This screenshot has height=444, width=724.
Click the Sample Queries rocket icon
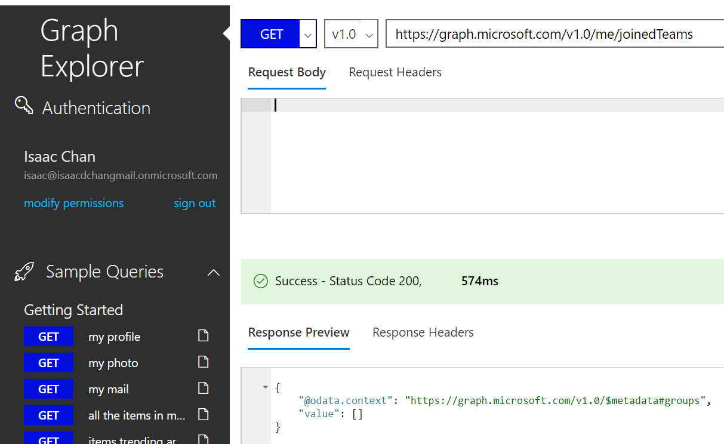click(23, 272)
